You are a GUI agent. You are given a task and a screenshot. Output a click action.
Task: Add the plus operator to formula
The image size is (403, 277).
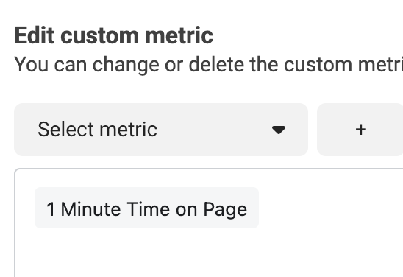pyautogui.click(x=360, y=130)
